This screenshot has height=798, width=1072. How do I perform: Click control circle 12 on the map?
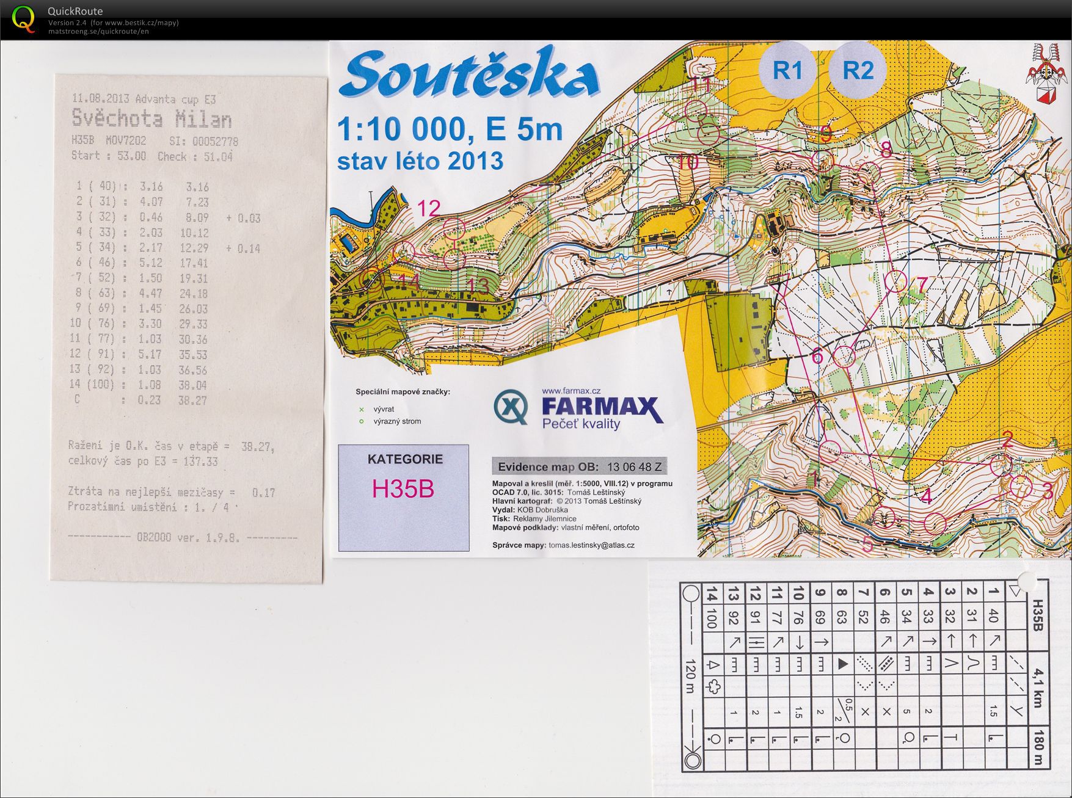click(453, 228)
